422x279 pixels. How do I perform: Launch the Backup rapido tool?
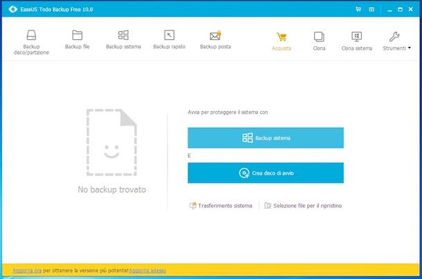pyautogui.click(x=169, y=40)
